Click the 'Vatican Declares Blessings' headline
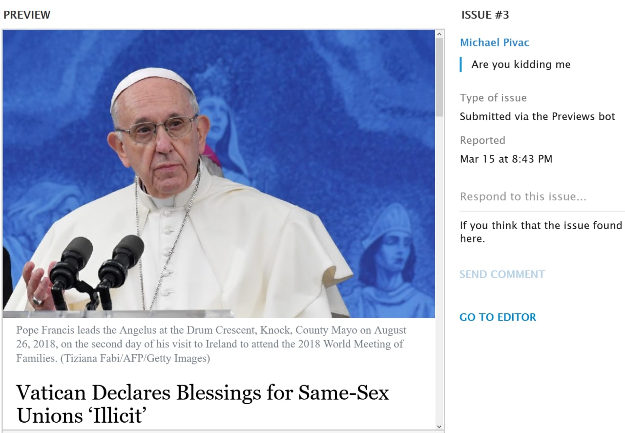 pos(203,404)
